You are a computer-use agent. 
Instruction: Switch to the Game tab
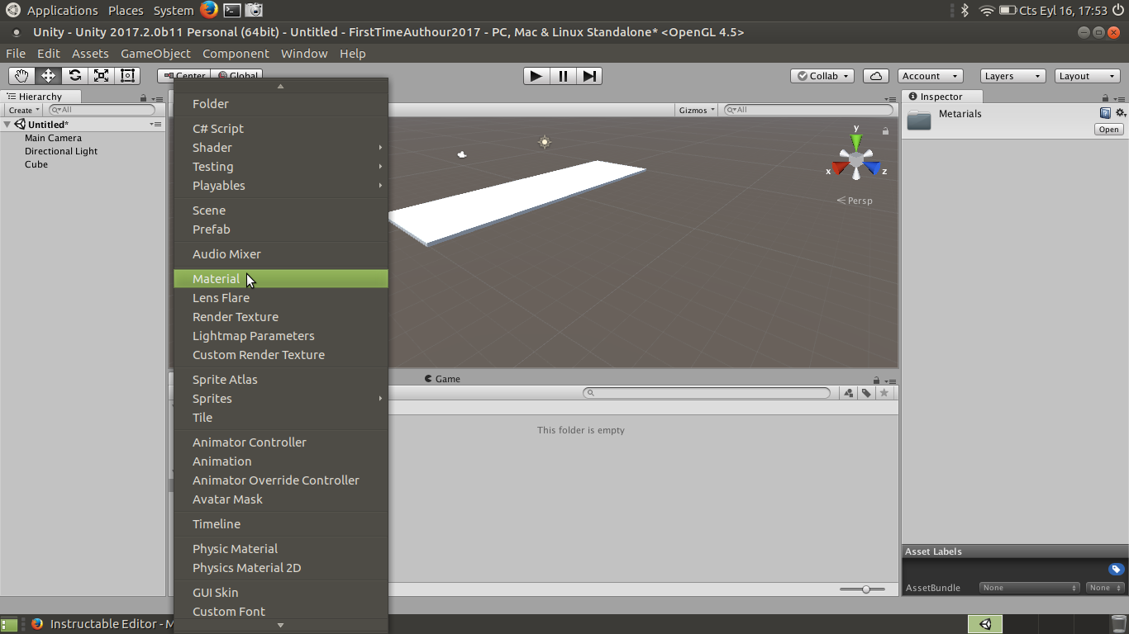[442, 379]
